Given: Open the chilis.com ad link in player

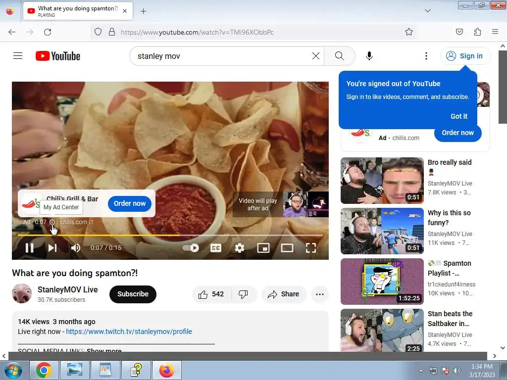Looking at the screenshot, I should [x=77, y=222].
